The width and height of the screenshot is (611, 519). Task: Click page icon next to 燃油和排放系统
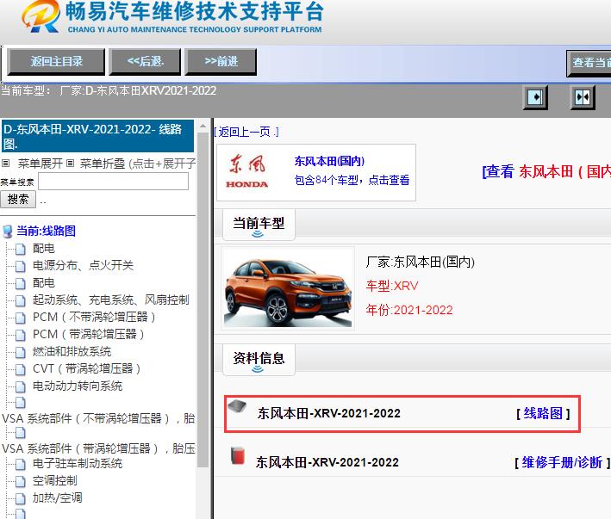pyautogui.click(x=21, y=353)
